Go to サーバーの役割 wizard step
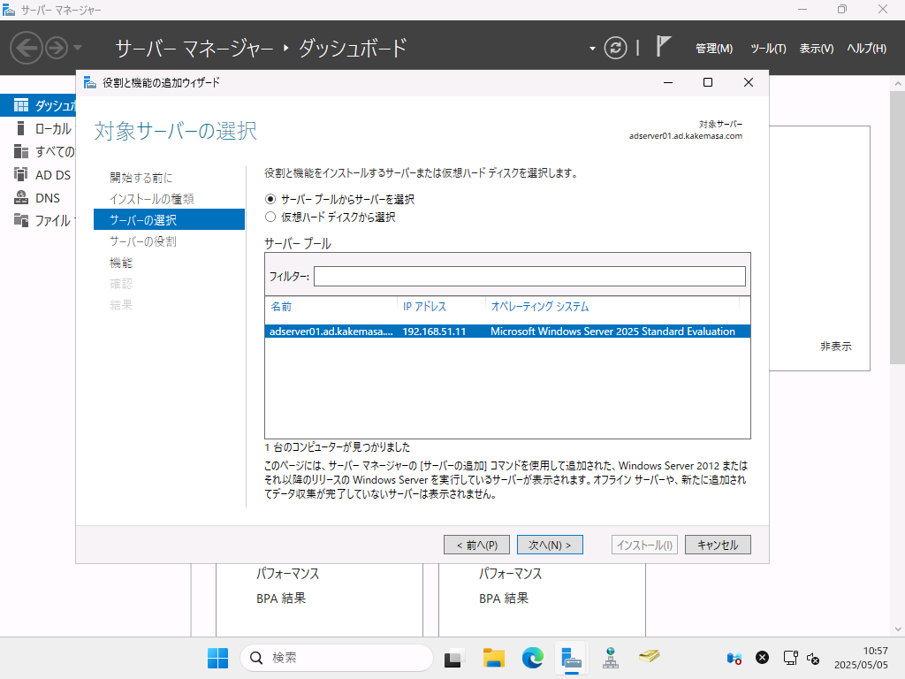 [x=143, y=241]
